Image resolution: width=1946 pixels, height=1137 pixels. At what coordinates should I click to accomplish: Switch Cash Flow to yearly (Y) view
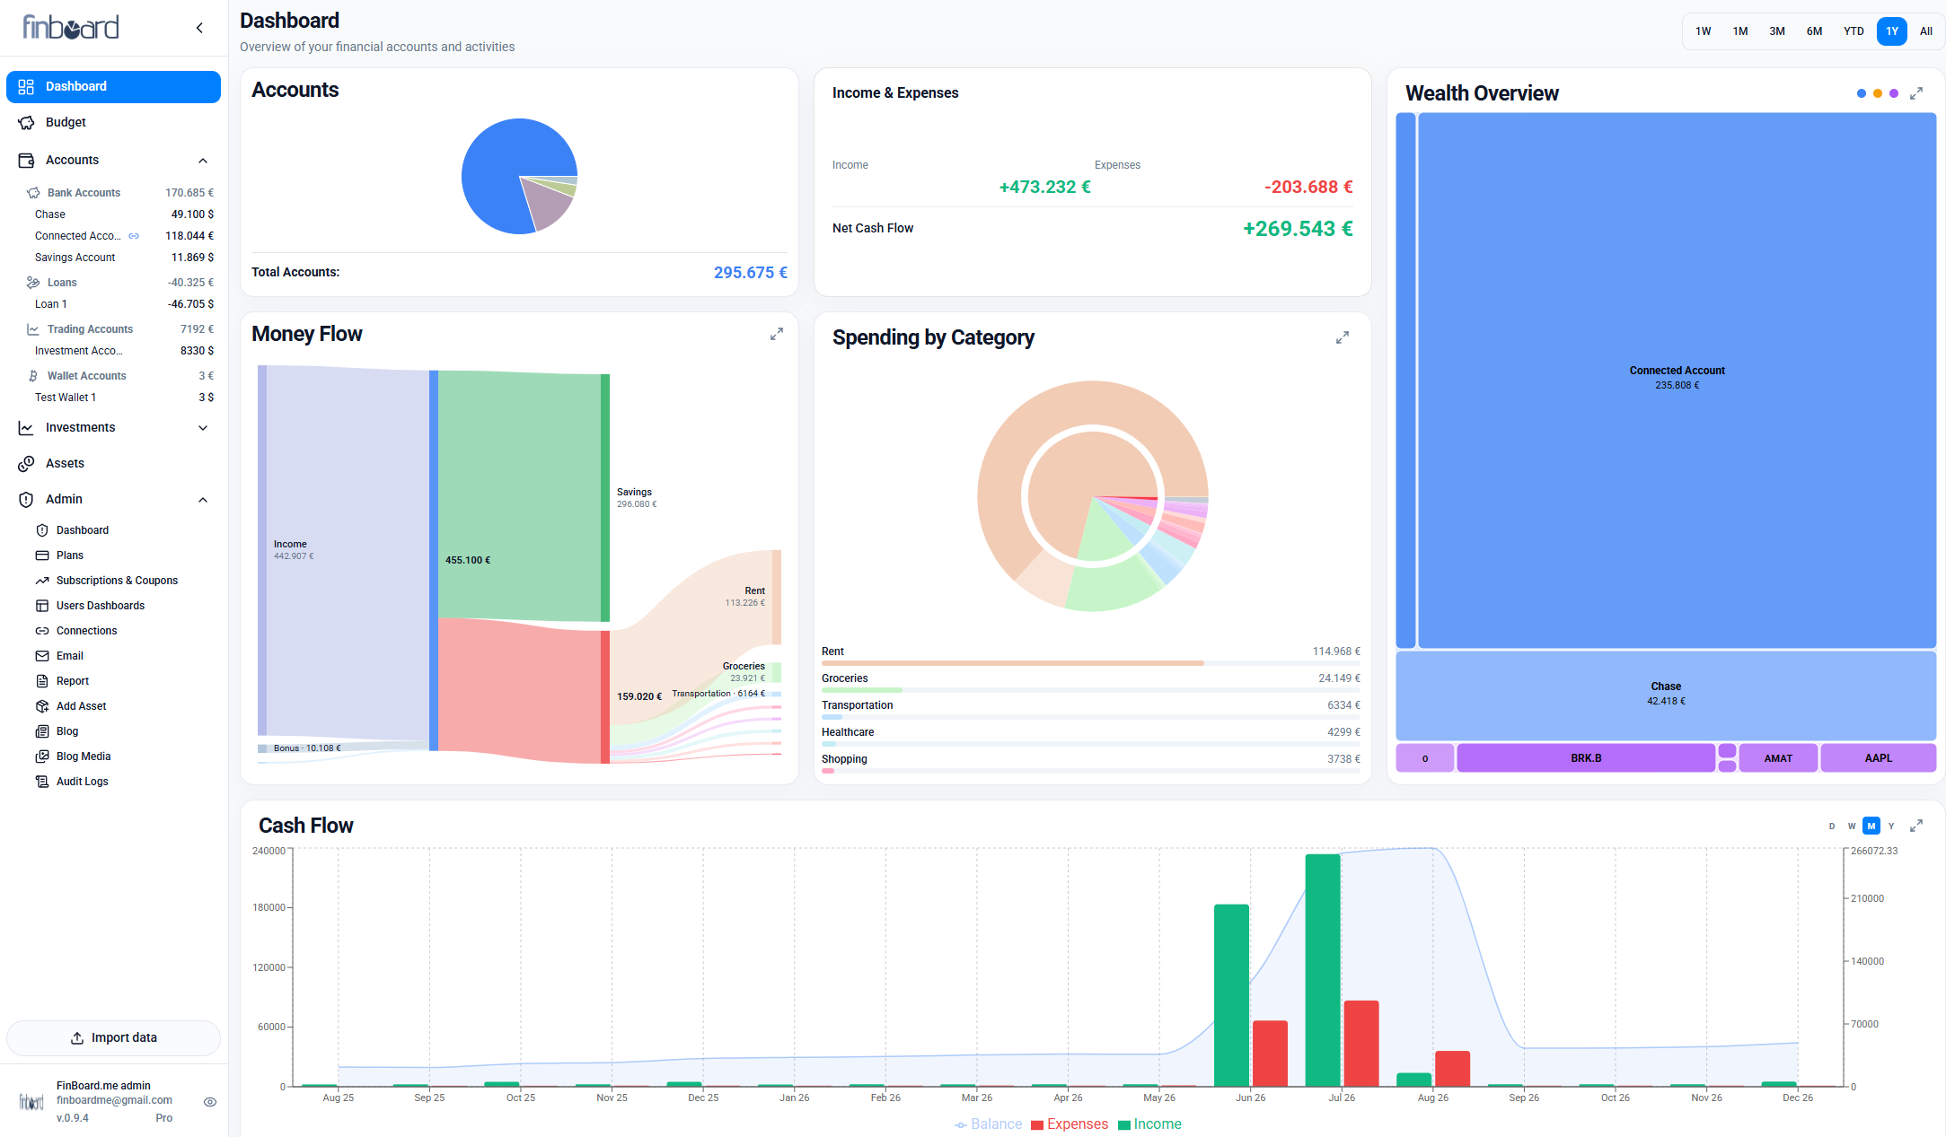click(1891, 826)
